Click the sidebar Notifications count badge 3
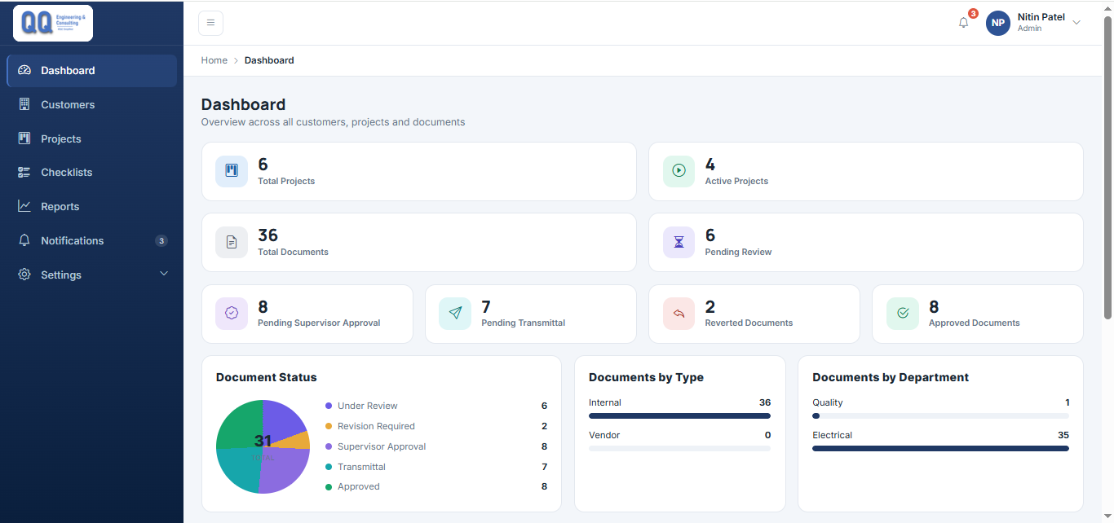 tap(161, 240)
